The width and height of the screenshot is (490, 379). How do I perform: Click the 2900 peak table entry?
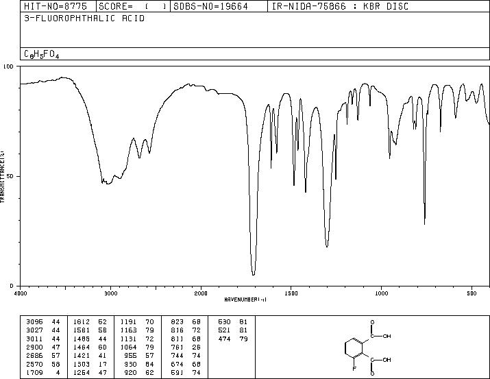[x=42, y=347]
